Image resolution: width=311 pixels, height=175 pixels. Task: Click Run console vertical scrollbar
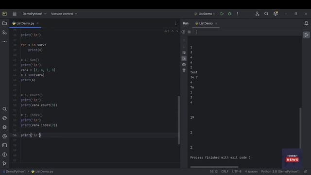point(300,128)
